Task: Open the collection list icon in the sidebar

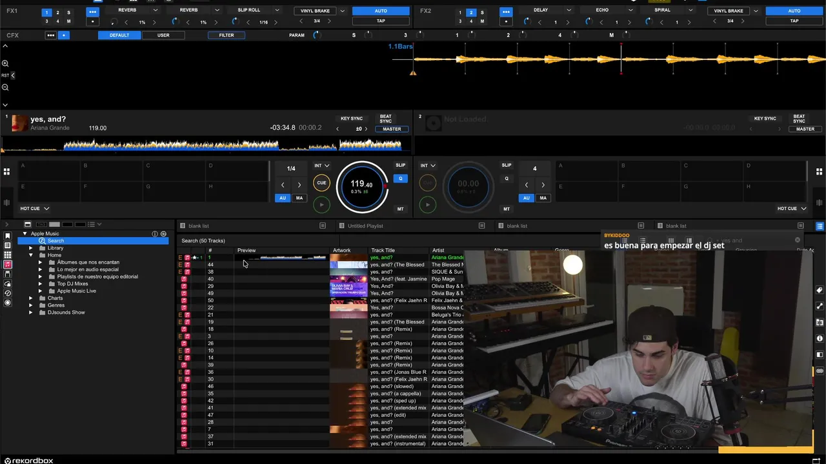Action: pos(8,246)
